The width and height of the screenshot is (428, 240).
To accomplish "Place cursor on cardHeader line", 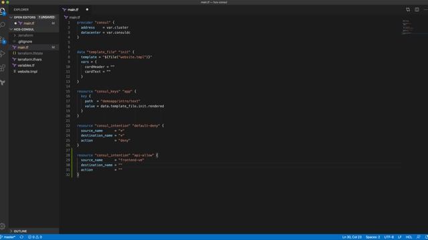I will click(100, 67).
